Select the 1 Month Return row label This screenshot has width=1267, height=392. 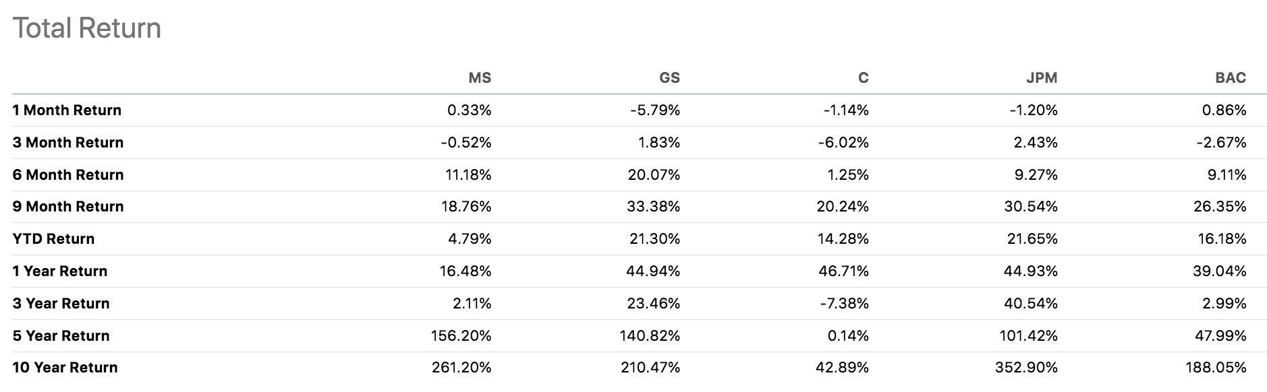[x=67, y=110]
